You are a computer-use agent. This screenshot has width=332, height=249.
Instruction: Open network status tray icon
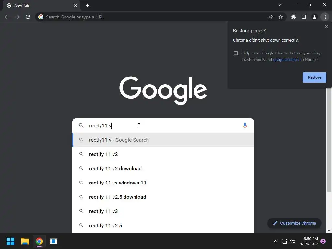[x=284, y=241]
